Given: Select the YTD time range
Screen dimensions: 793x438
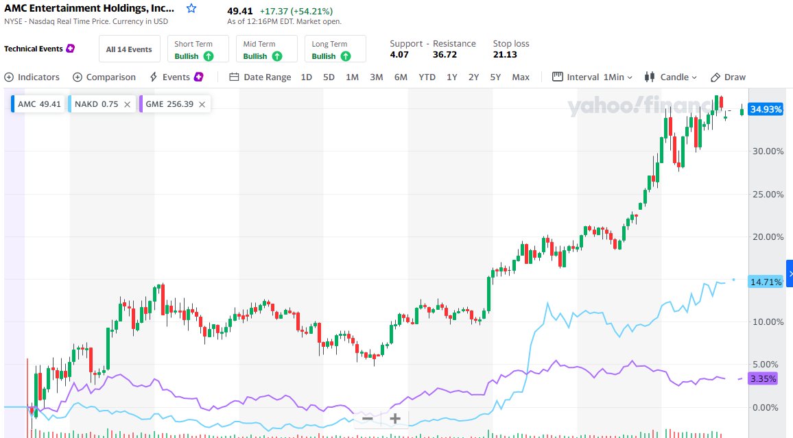Looking at the screenshot, I should pyautogui.click(x=427, y=77).
